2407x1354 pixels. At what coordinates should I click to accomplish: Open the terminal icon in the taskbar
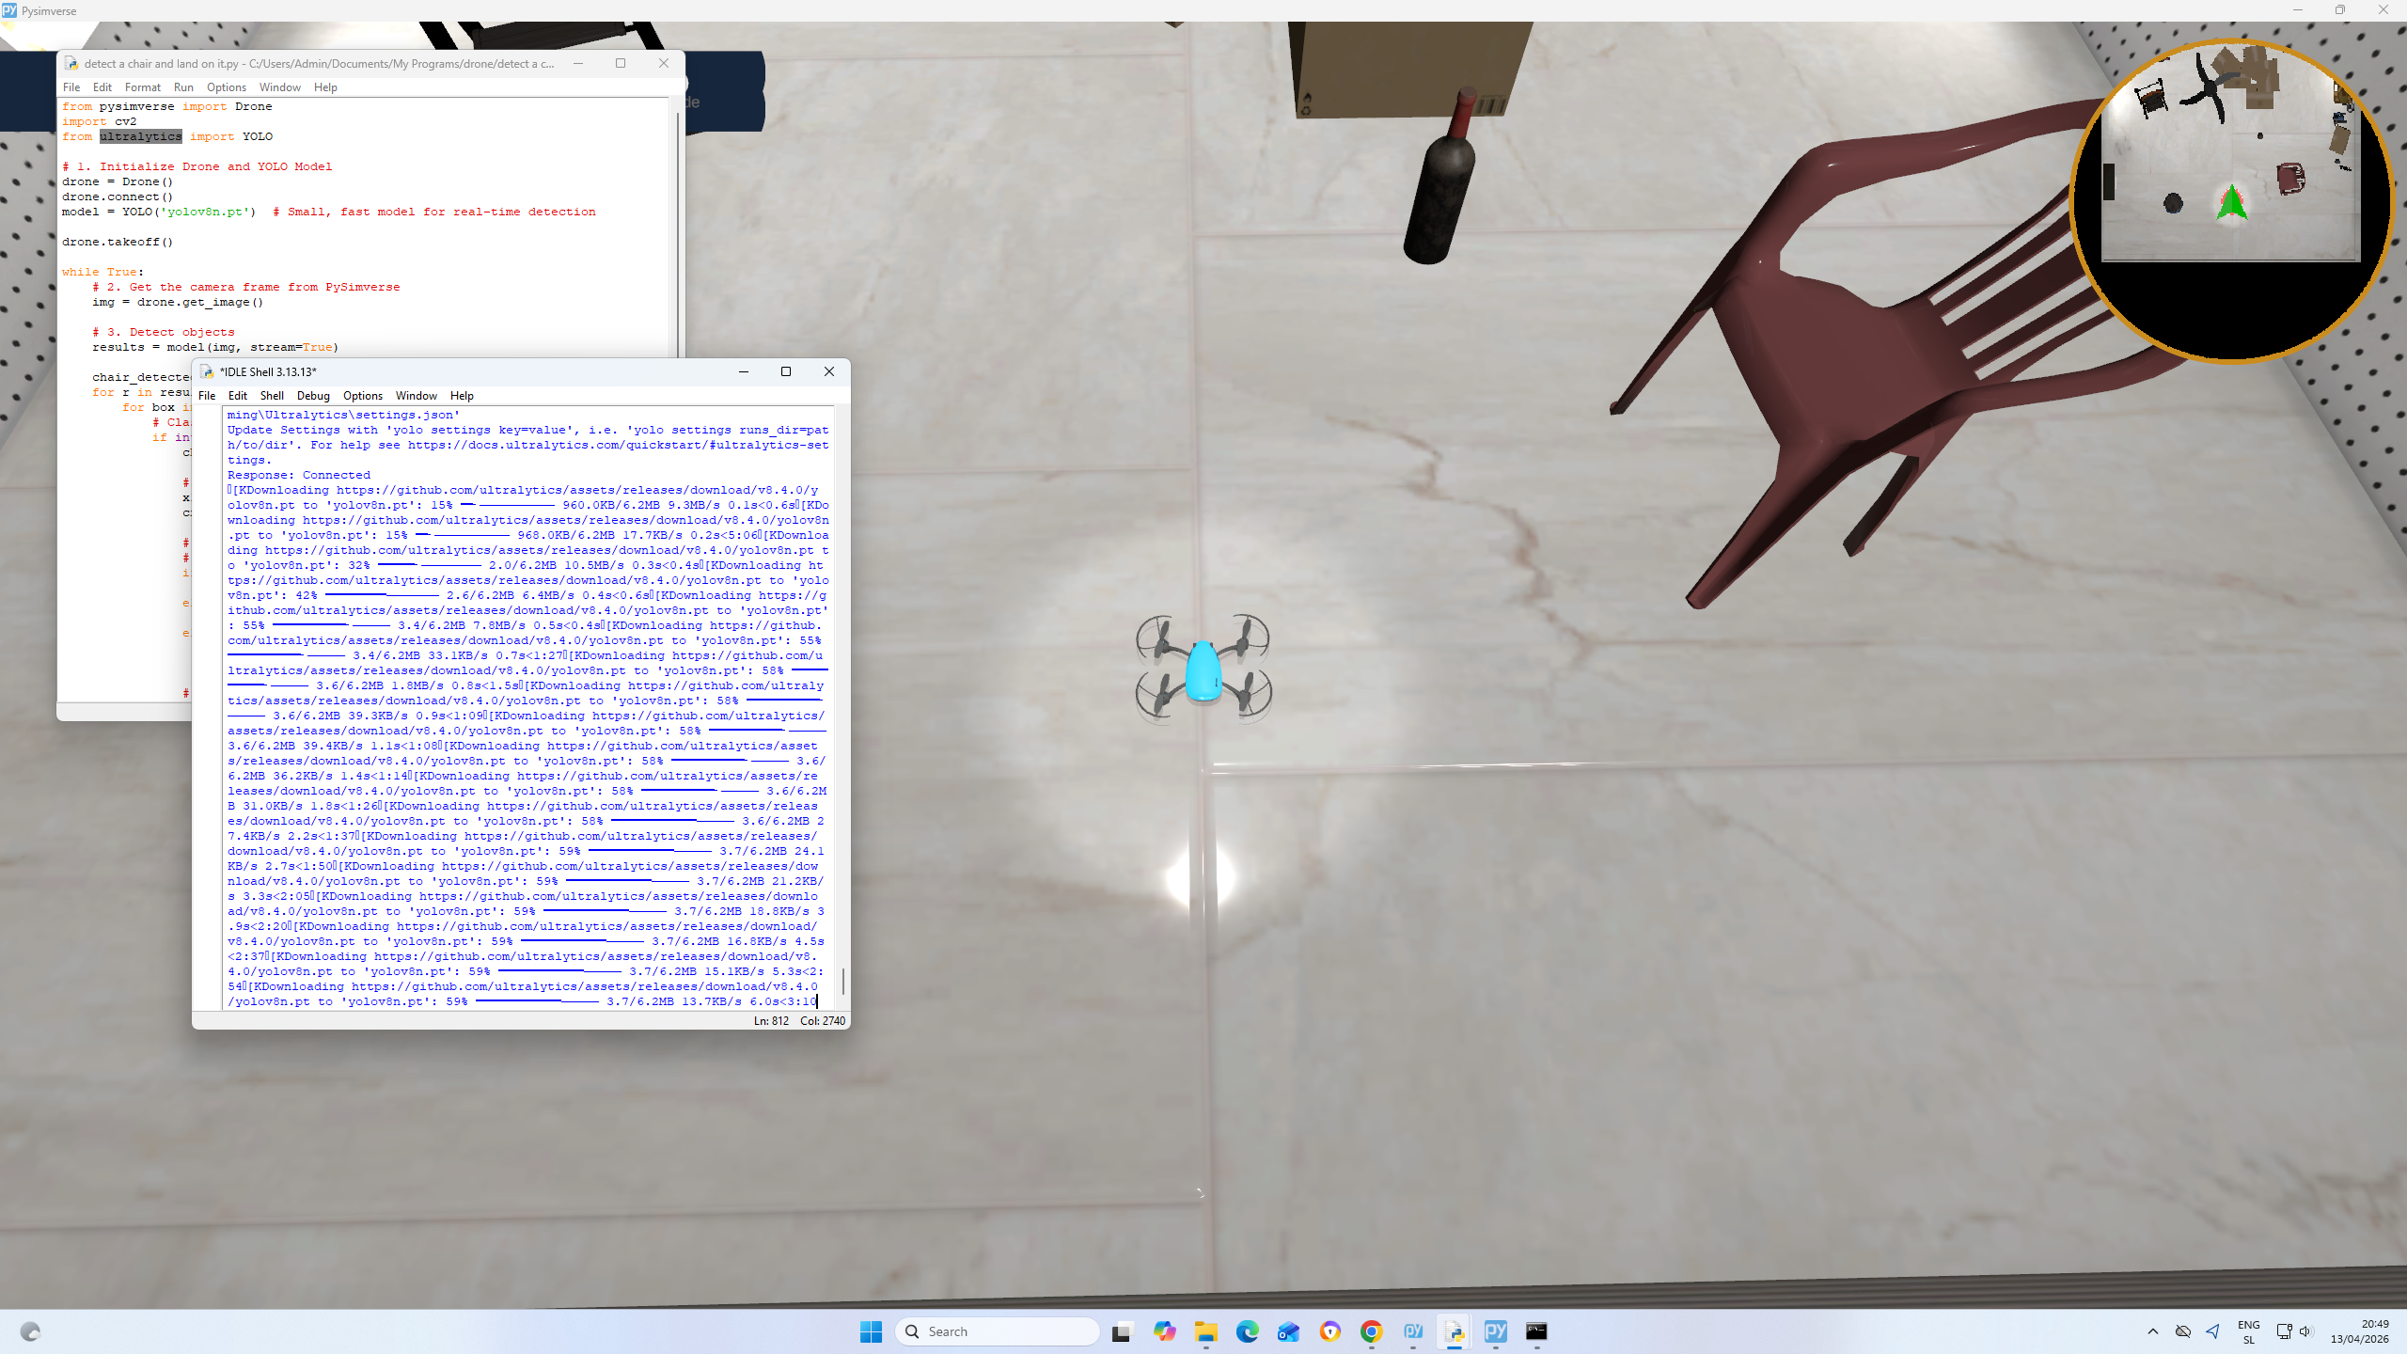[x=1536, y=1331]
